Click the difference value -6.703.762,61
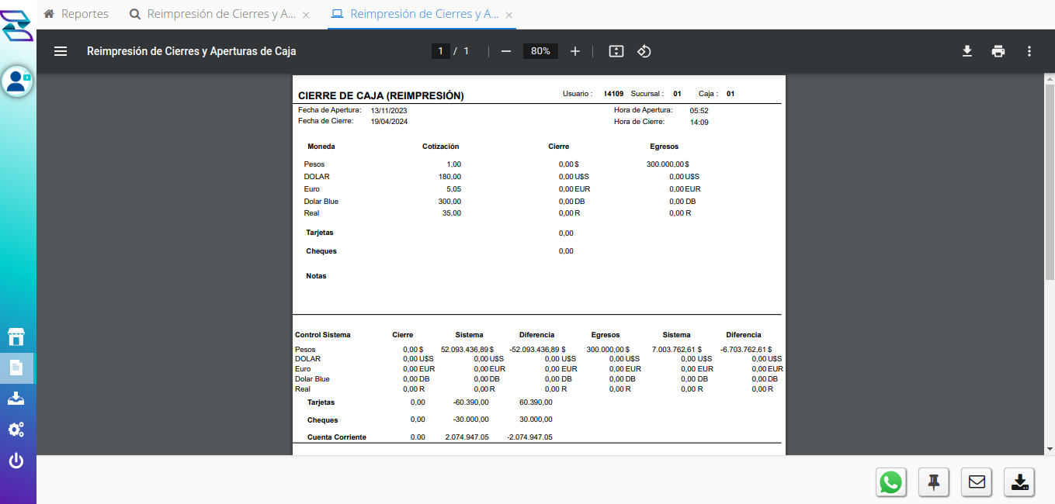 tap(746, 350)
